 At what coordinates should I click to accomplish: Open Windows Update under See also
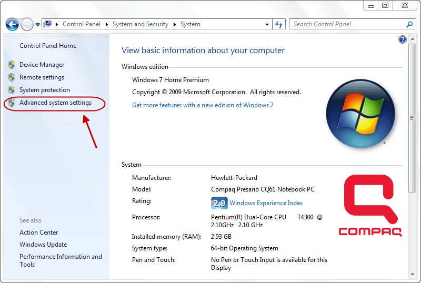[x=43, y=245]
